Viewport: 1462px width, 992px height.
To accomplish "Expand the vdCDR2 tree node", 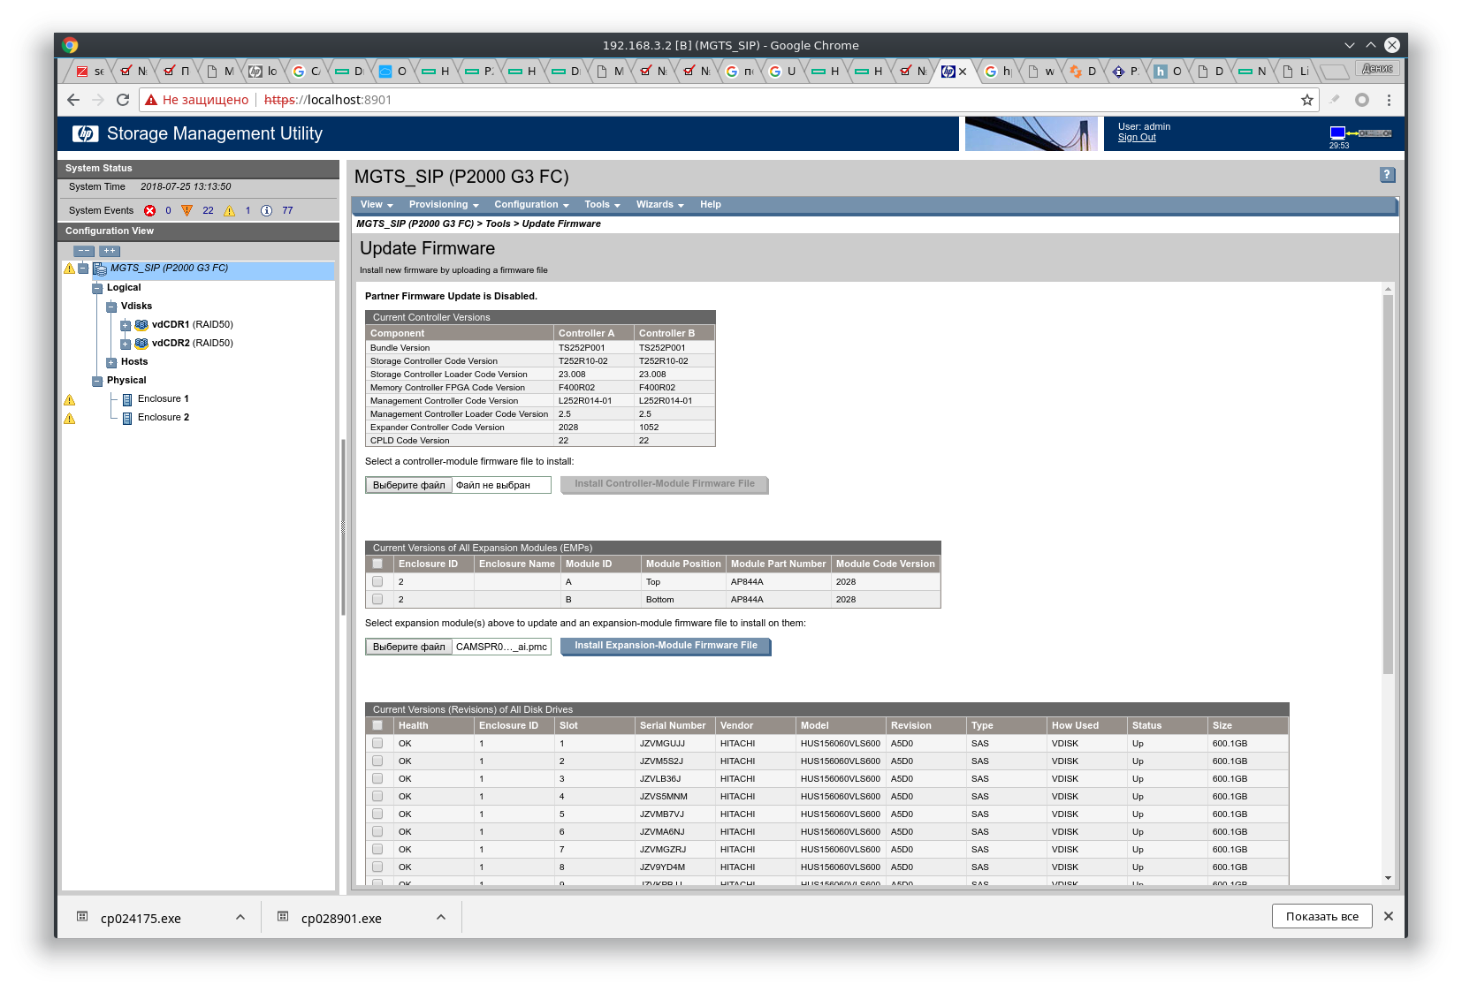I will click(x=126, y=344).
